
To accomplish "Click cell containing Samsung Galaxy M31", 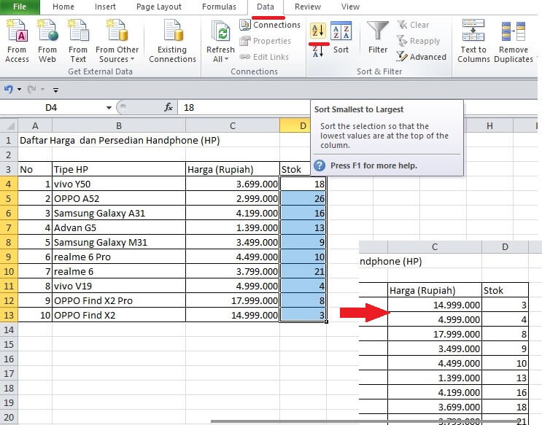I will click(119, 242).
